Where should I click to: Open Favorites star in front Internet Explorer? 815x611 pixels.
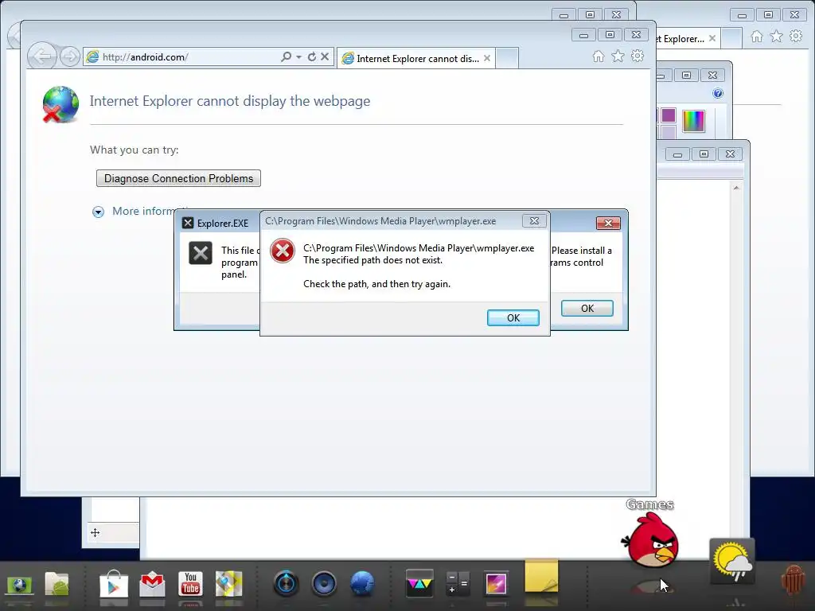tap(618, 56)
